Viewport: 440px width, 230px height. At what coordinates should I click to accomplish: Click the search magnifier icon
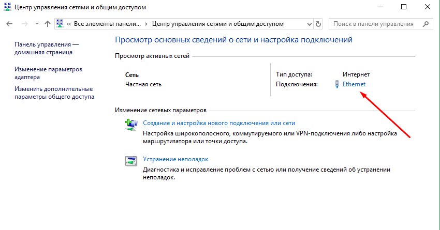click(x=426, y=24)
